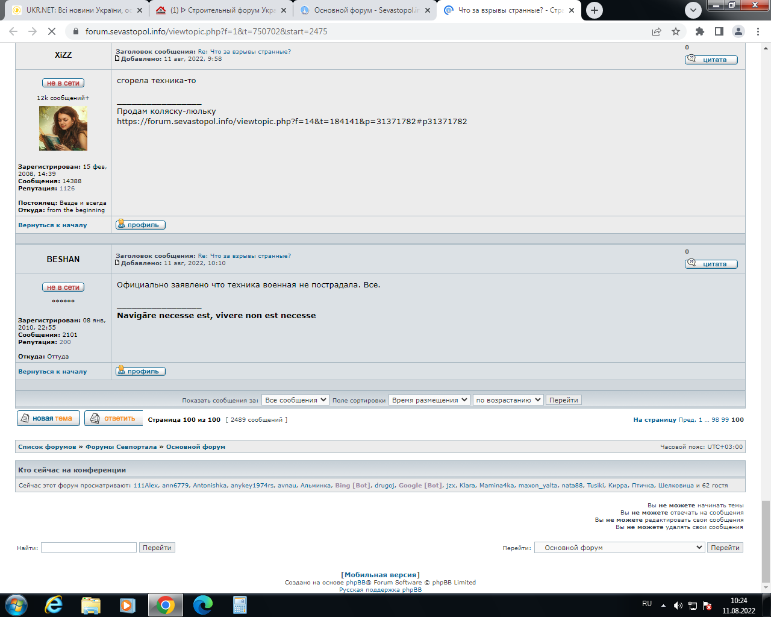This screenshot has height=617, width=771.
Task: Stop page loading with the X icon
Action: pyautogui.click(x=52, y=31)
